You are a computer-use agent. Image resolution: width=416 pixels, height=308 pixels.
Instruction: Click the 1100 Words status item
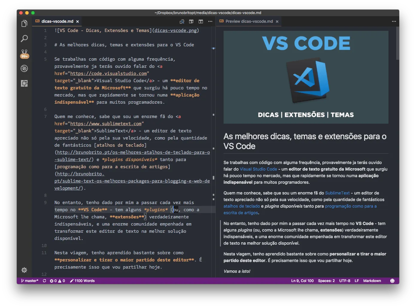pyautogui.click(x=82, y=281)
